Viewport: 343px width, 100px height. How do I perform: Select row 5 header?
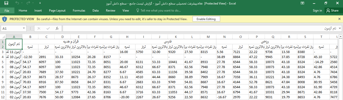[x=3, y=62]
